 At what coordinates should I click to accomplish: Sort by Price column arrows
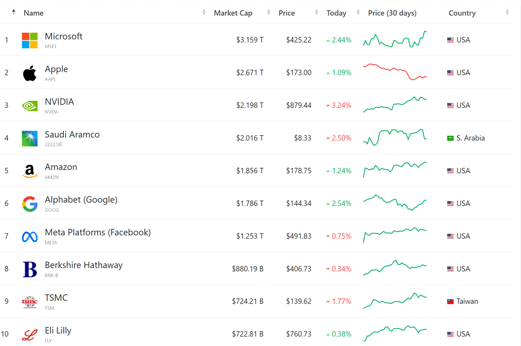click(x=316, y=13)
